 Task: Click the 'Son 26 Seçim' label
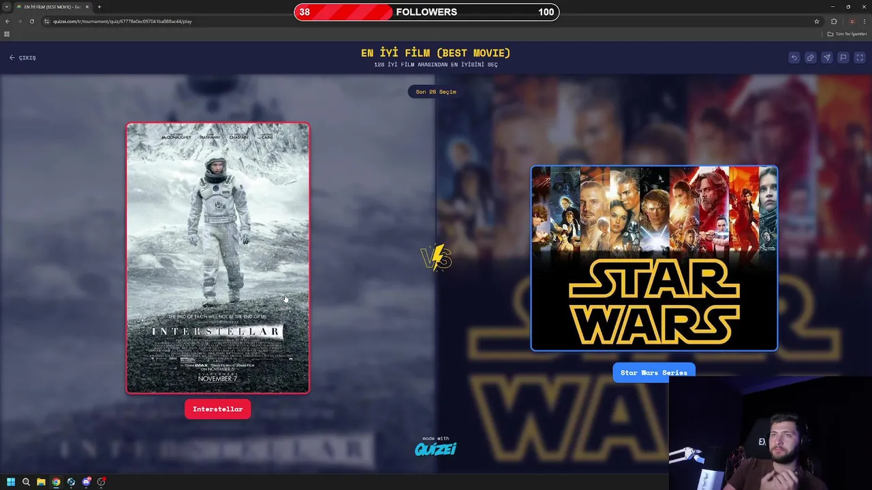(x=436, y=92)
